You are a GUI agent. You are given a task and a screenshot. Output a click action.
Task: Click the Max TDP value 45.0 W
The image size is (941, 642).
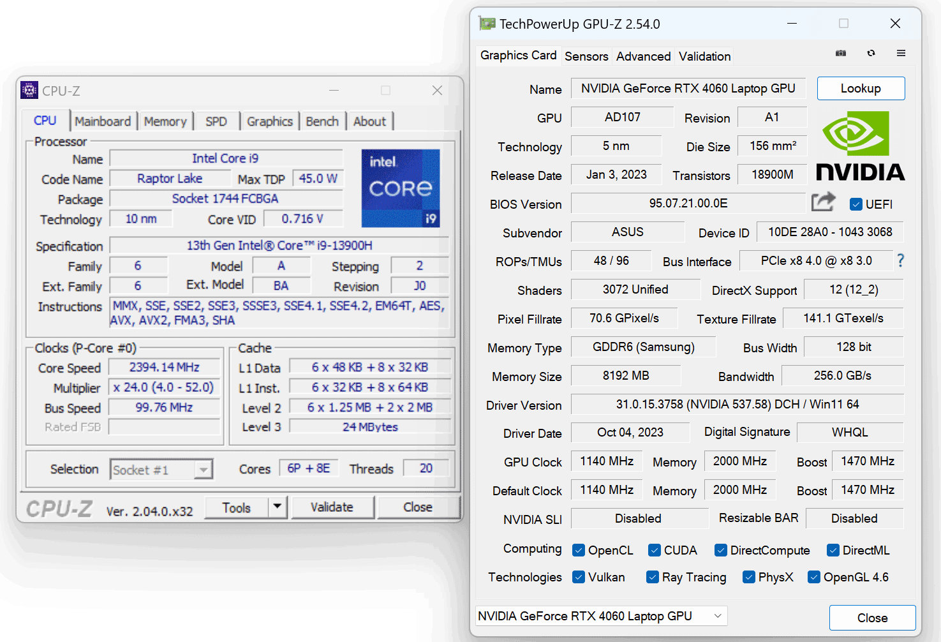point(318,179)
